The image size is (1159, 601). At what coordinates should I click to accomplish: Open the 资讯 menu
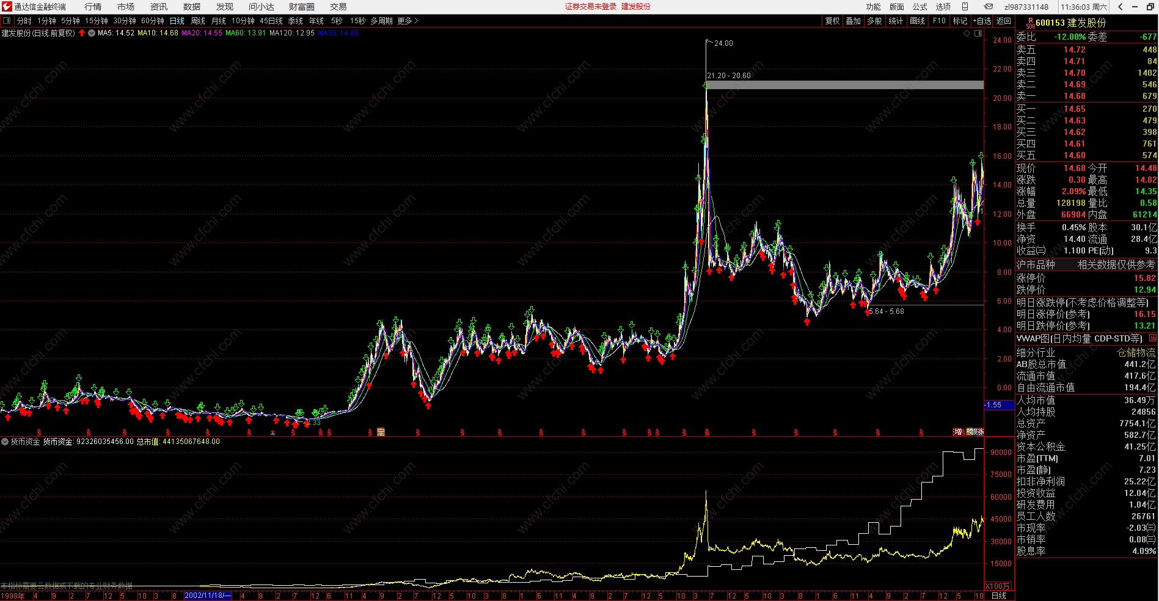(x=159, y=7)
